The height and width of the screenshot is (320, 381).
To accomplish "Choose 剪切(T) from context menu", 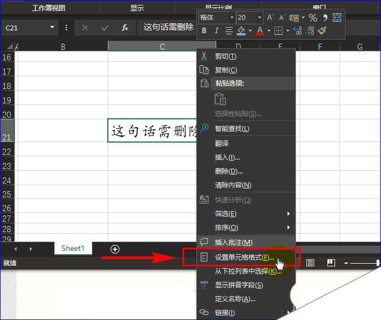I will click(x=246, y=56).
